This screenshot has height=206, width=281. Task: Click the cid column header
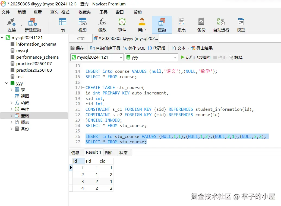click(106, 161)
